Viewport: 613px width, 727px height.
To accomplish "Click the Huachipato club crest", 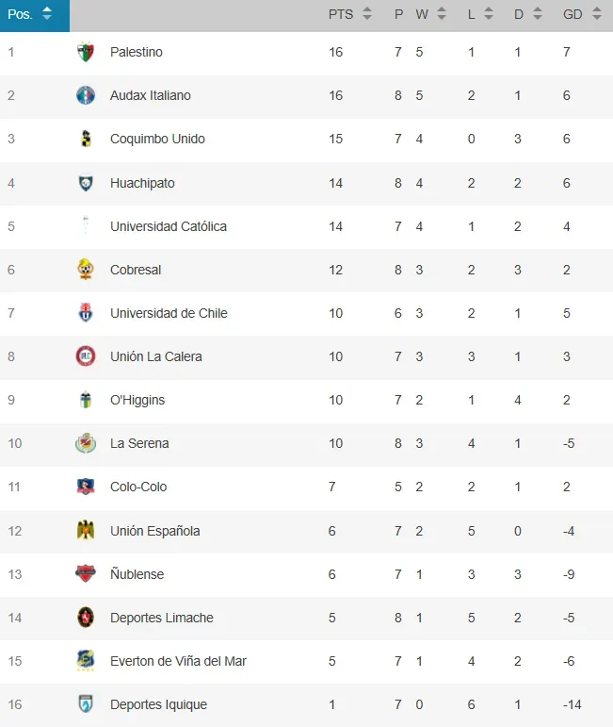I will coord(86,183).
